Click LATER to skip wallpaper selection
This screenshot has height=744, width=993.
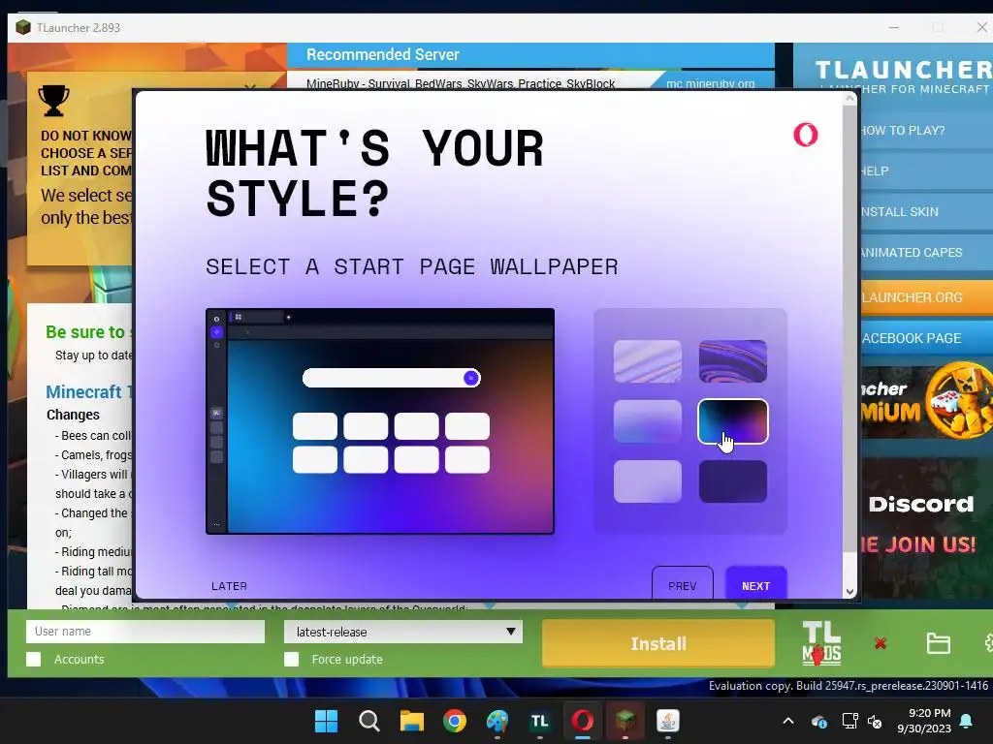(229, 586)
